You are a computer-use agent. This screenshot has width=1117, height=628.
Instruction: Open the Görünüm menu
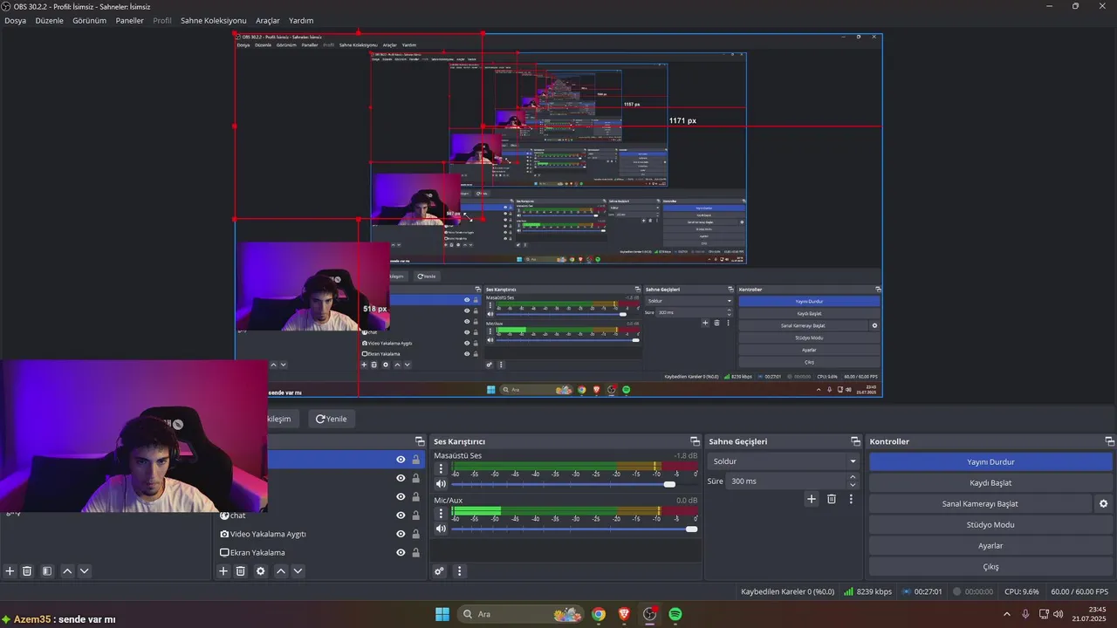coord(89,20)
